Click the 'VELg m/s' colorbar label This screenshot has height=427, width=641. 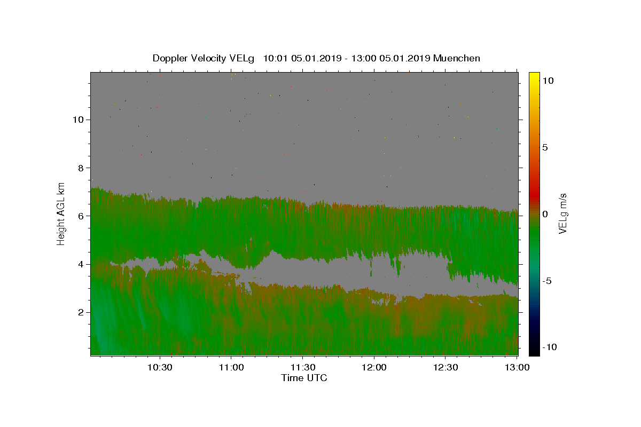[562, 214]
